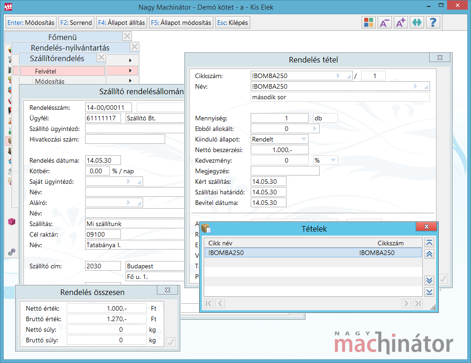
Task: Click the gears icon at bottom left
Action: point(12,252)
